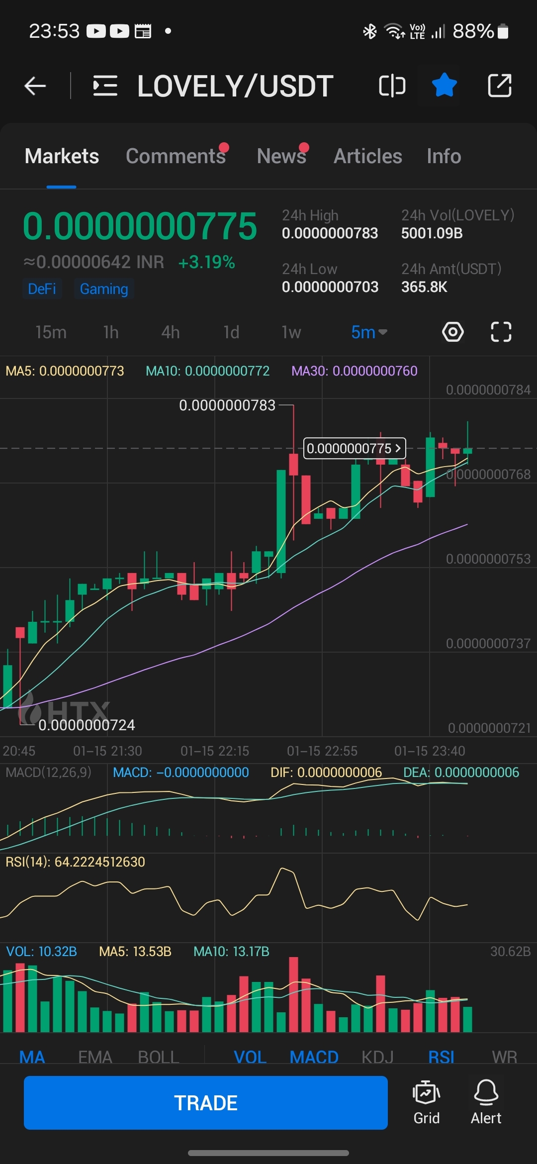This screenshot has height=1164, width=537.
Task: Open chart settings hexagon icon
Action: [x=452, y=332]
